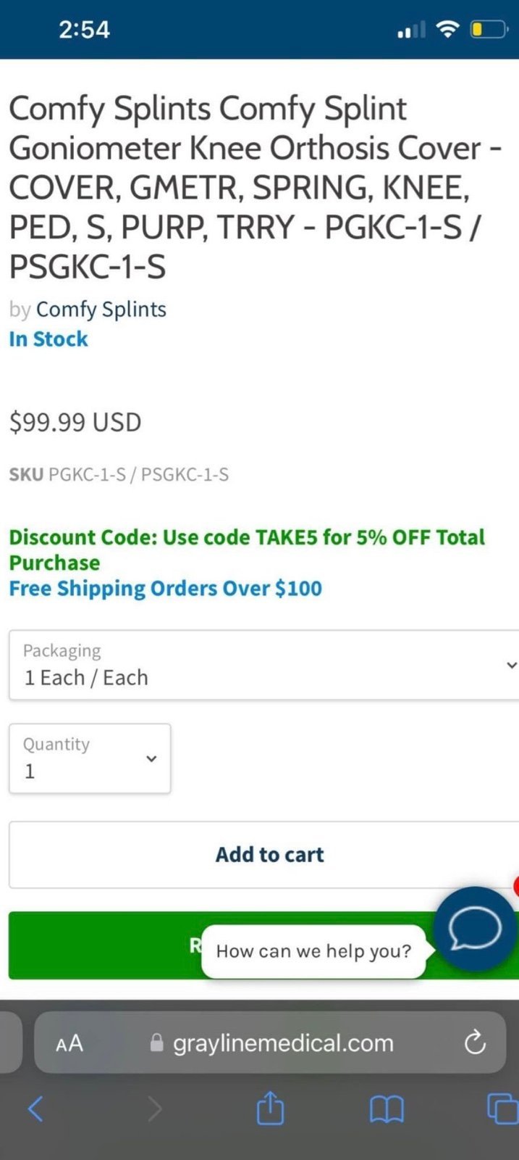Open the Comfy Splints brand link
Viewport: 519px width, 1160px height.
click(101, 309)
